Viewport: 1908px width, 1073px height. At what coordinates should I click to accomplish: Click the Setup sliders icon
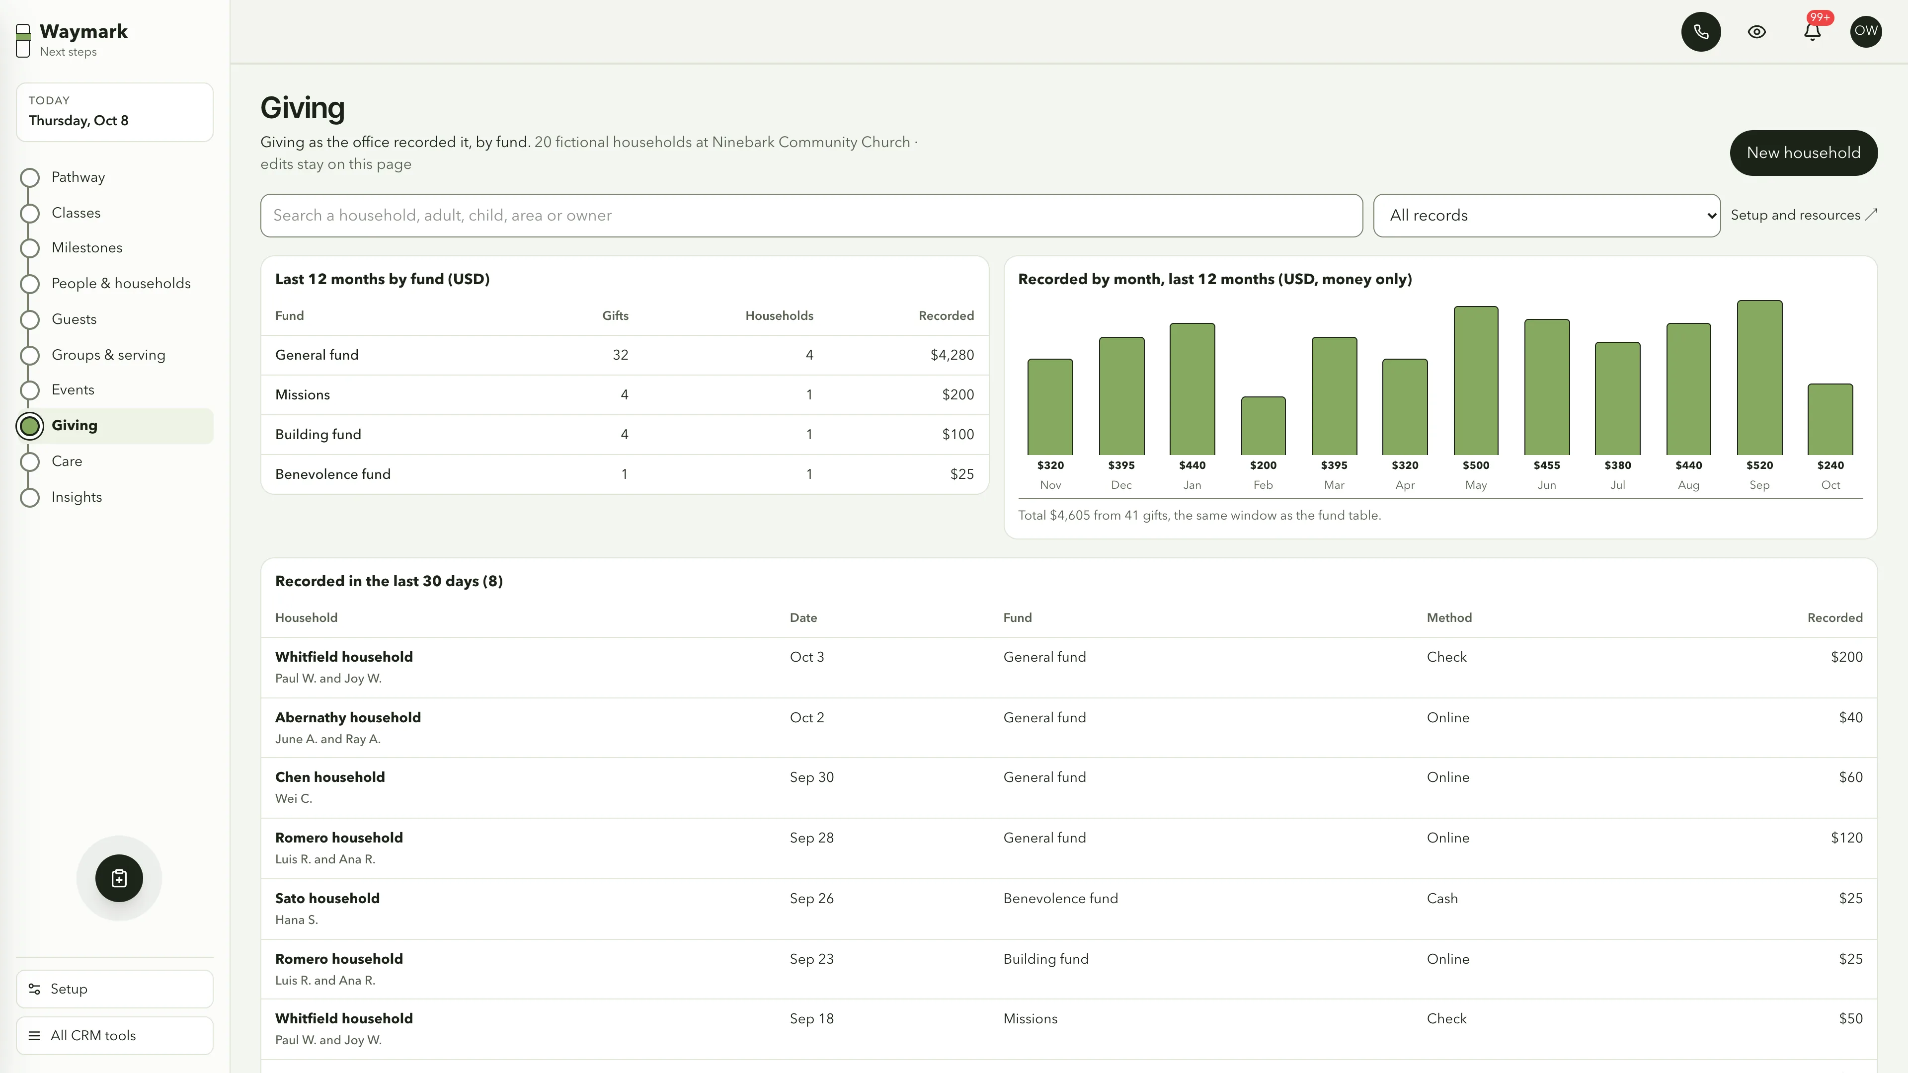coord(34,989)
